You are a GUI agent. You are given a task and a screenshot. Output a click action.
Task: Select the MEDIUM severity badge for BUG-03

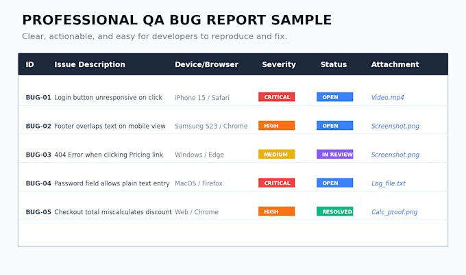(277, 155)
